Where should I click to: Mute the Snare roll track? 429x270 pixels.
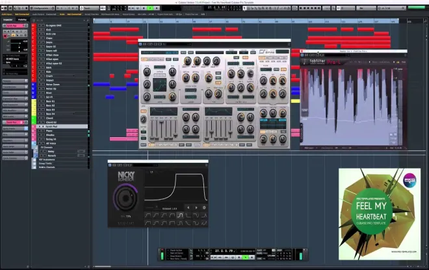40,51
